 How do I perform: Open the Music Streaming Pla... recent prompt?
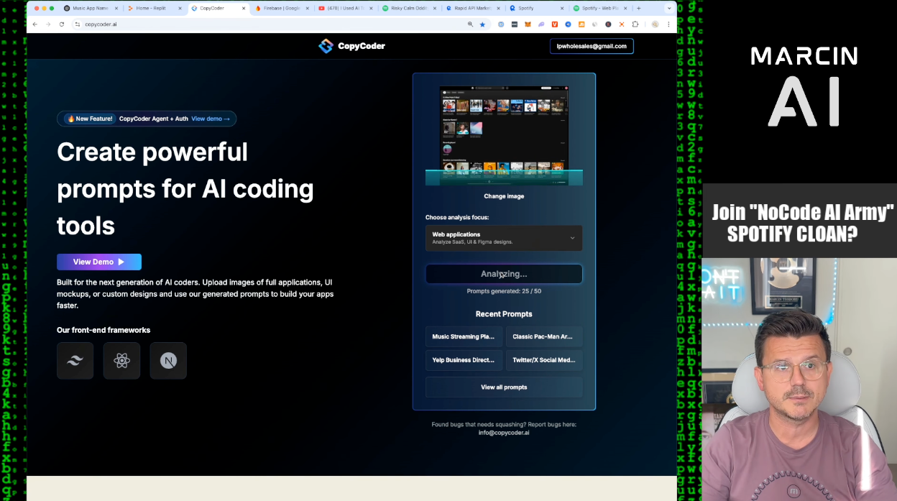(x=464, y=337)
